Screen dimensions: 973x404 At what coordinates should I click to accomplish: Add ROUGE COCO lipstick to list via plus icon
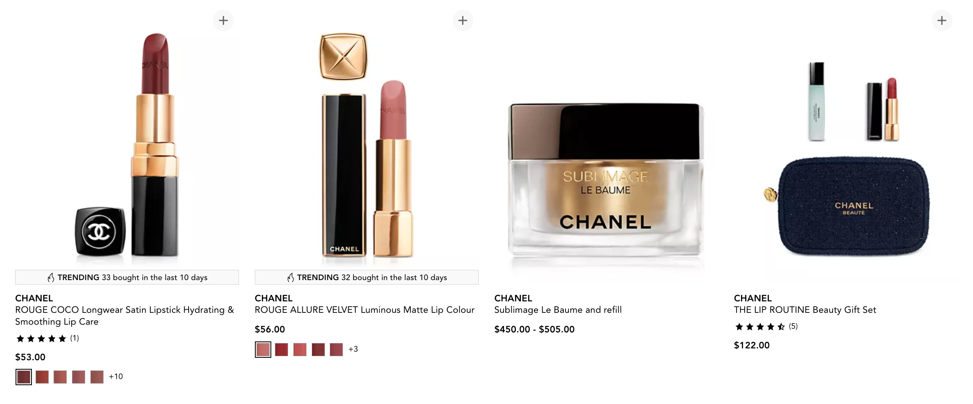click(x=223, y=20)
